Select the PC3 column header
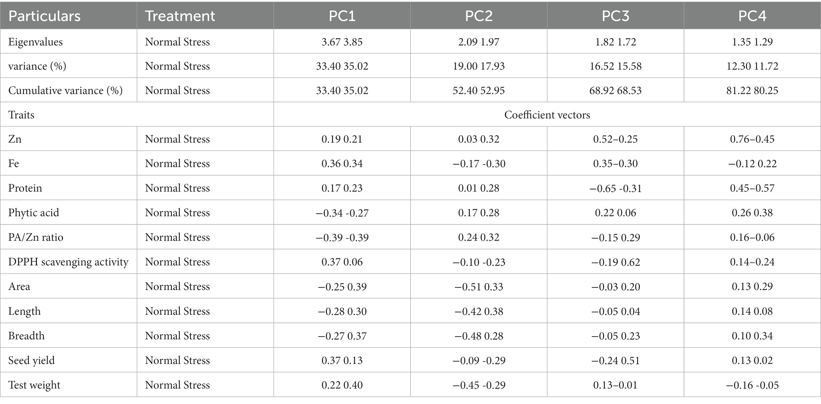 coord(615,16)
